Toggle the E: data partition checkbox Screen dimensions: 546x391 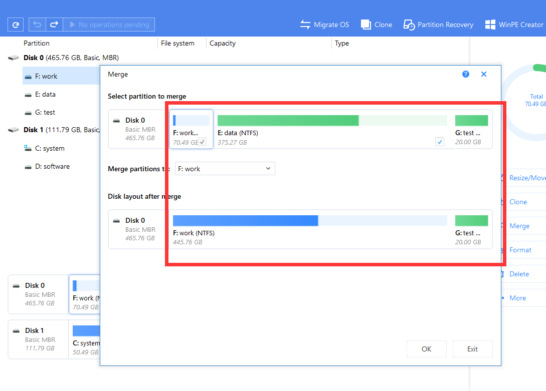(x=439, y=142)
